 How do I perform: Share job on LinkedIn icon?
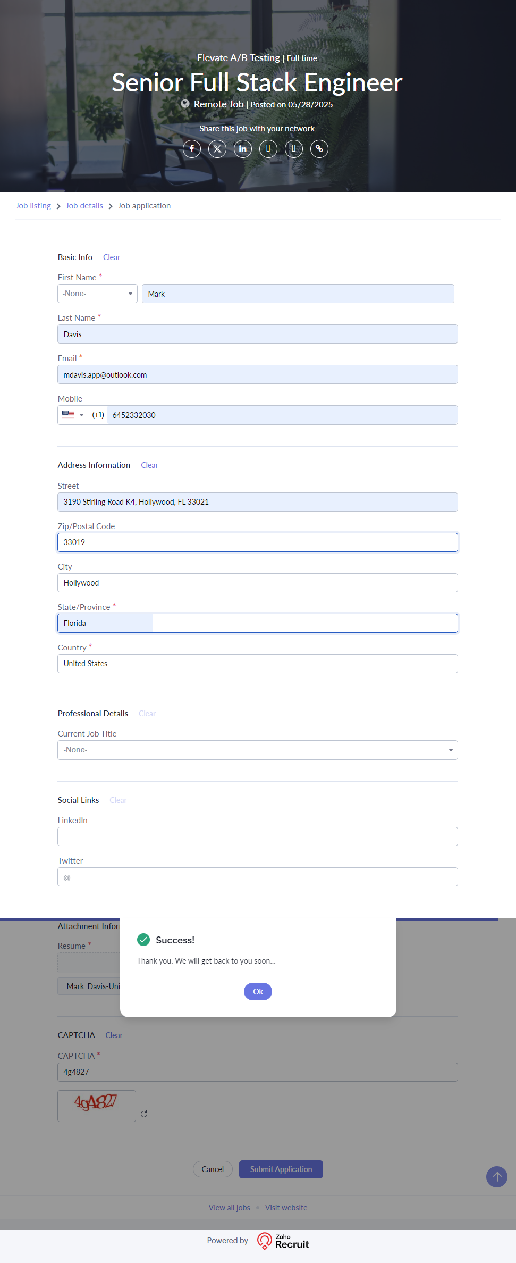pyautogui.click(x=243, y=149)
